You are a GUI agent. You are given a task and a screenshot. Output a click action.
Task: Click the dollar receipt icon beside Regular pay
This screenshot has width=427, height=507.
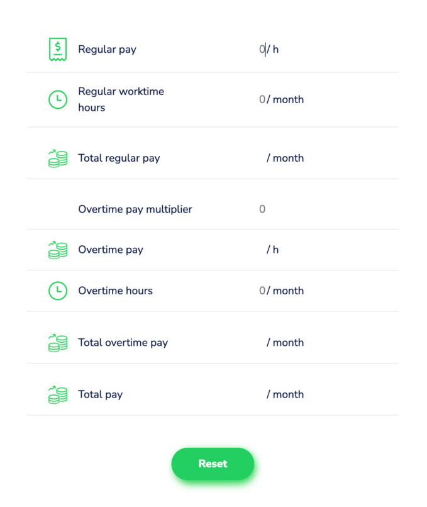(57, 49)
